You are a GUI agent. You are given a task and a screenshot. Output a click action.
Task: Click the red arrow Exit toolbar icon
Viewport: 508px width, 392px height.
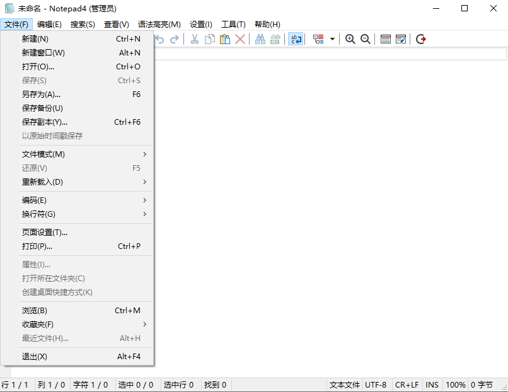(421, 39)
